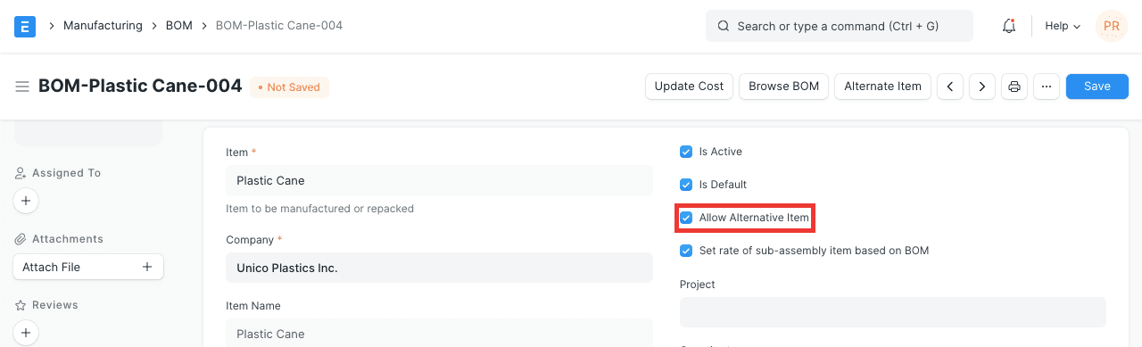
Task: Click the Item field with Plastic Cane
Action: [x=439, y=180]
